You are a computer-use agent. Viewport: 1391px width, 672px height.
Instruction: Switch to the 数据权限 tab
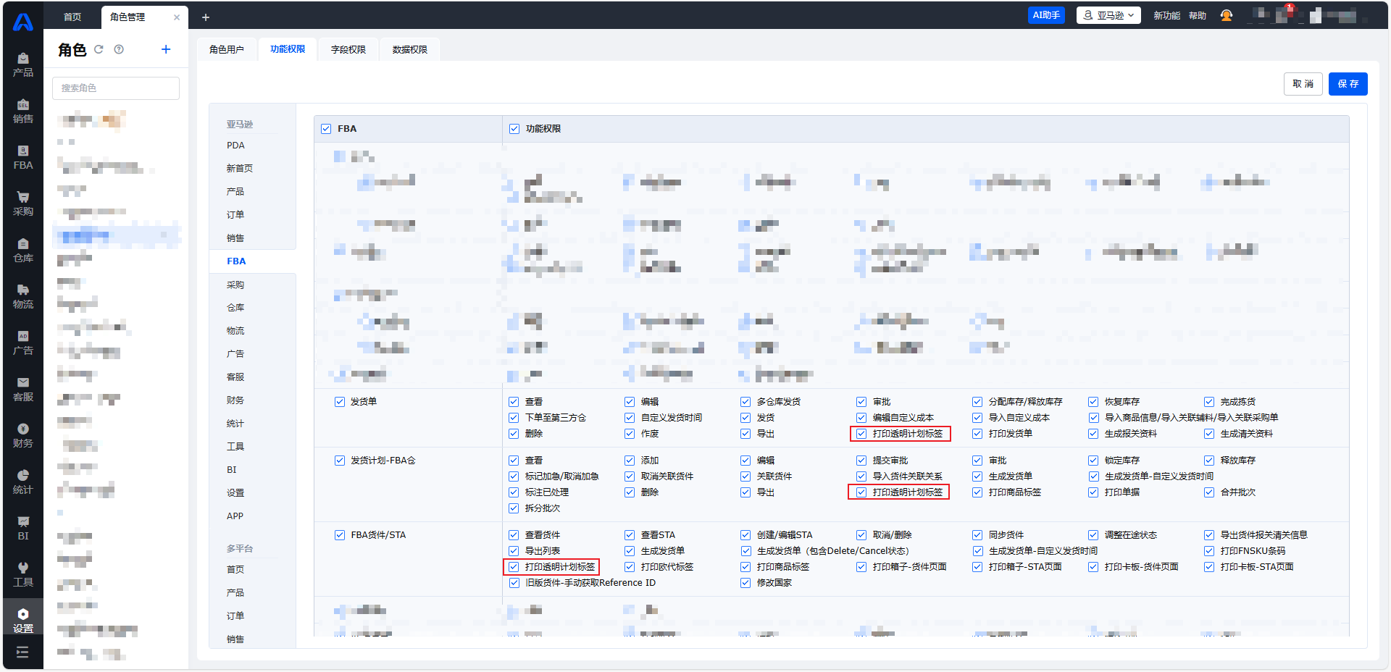point(410,49)
